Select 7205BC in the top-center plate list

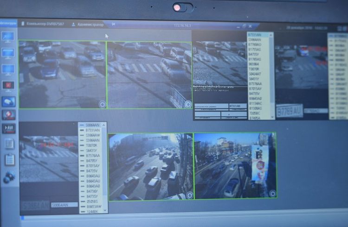pyautogui.click(x=255, y=113)
